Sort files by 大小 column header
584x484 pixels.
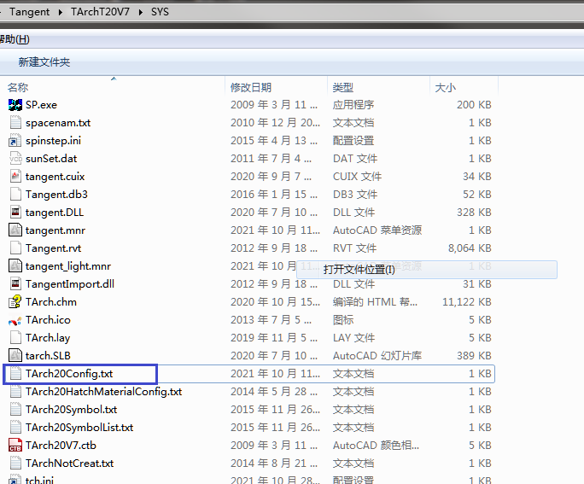tap(445, 87)
